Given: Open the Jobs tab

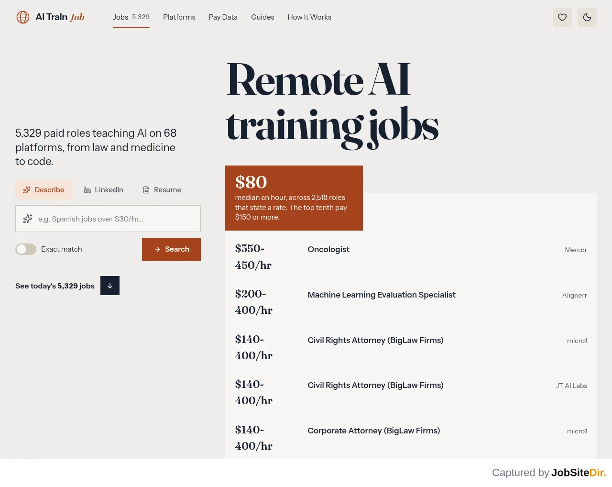Looking at the screenshot, I should click(131, 17).
